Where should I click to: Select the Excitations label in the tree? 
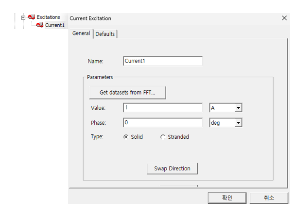(x=48, y=17)
